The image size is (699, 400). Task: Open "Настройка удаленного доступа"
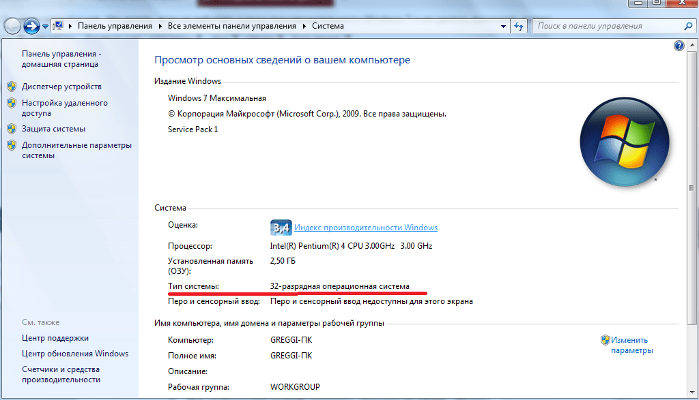(x=65, y=108)
